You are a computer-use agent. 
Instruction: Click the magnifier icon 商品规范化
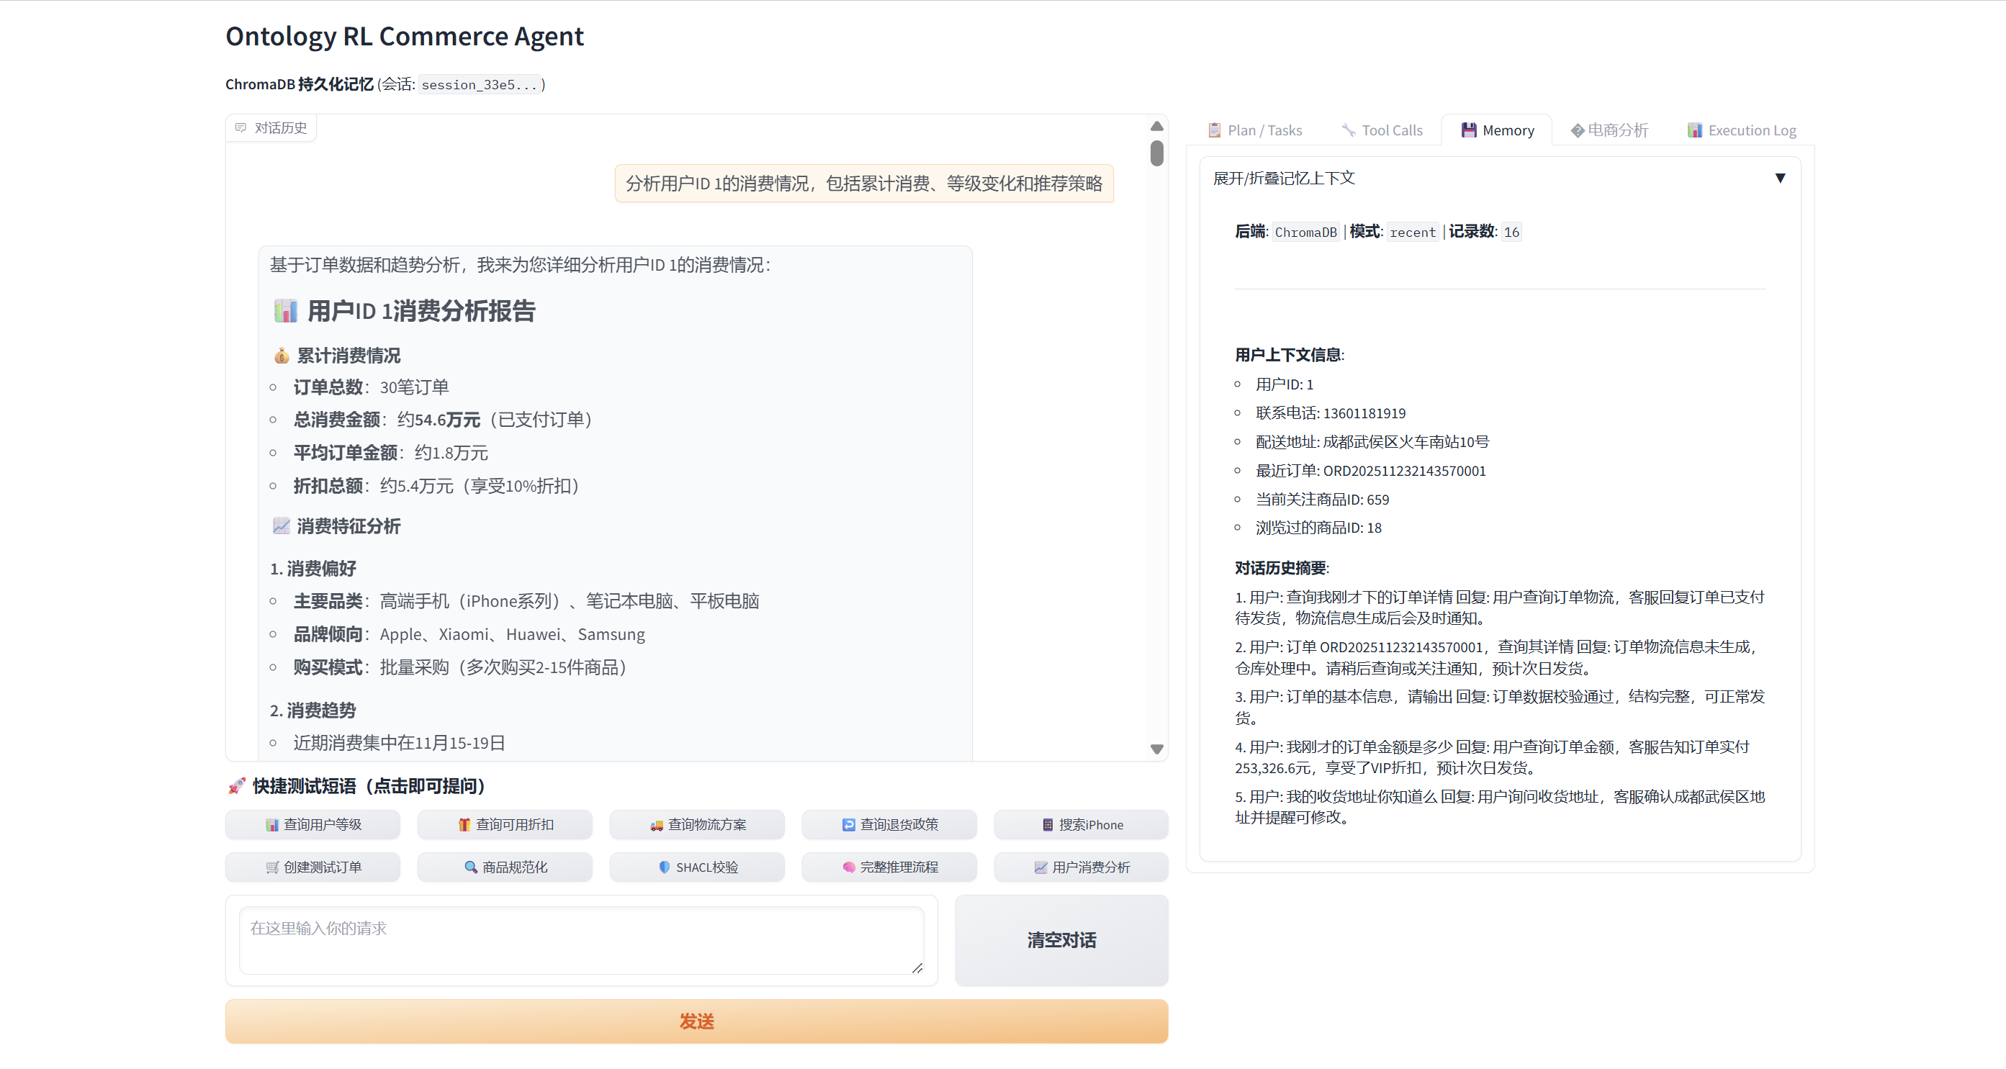point(470,867)
